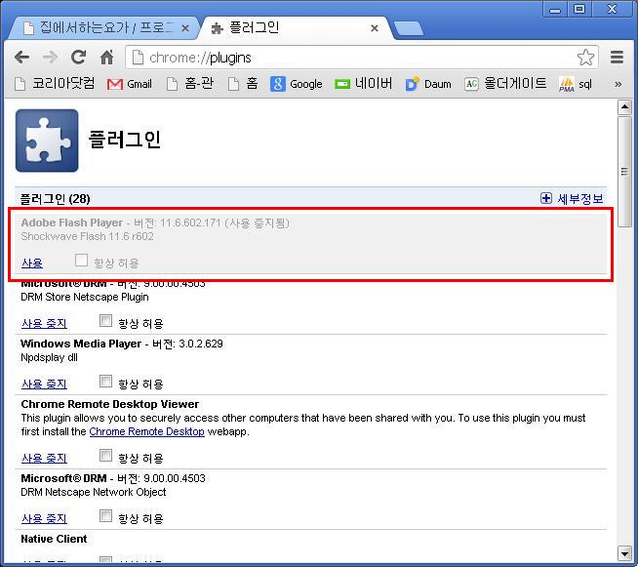
Task: Open the sql PMA bookmark
Action: click(x=576, y=84)
